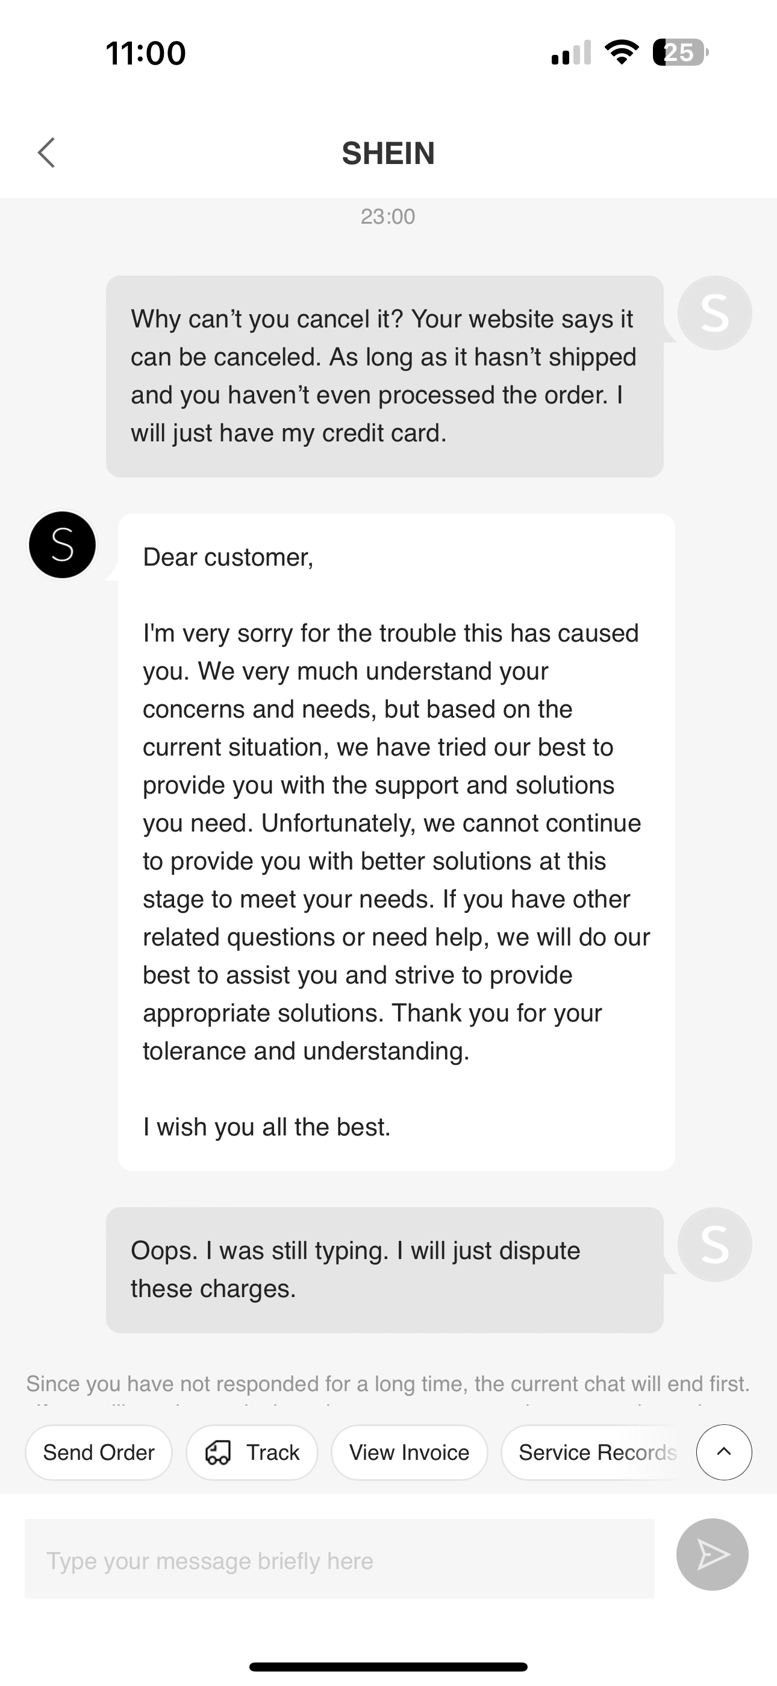Select the Track quick reply chip
The height and width of the screenshot is (1686, 777).
[x=252, y=1453]
